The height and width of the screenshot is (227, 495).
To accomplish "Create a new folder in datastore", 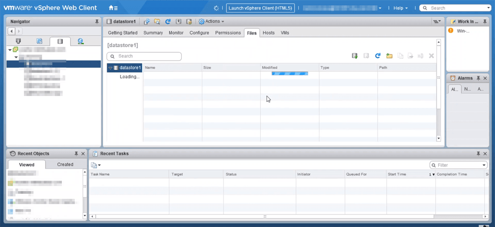I will tap(389, 56).
